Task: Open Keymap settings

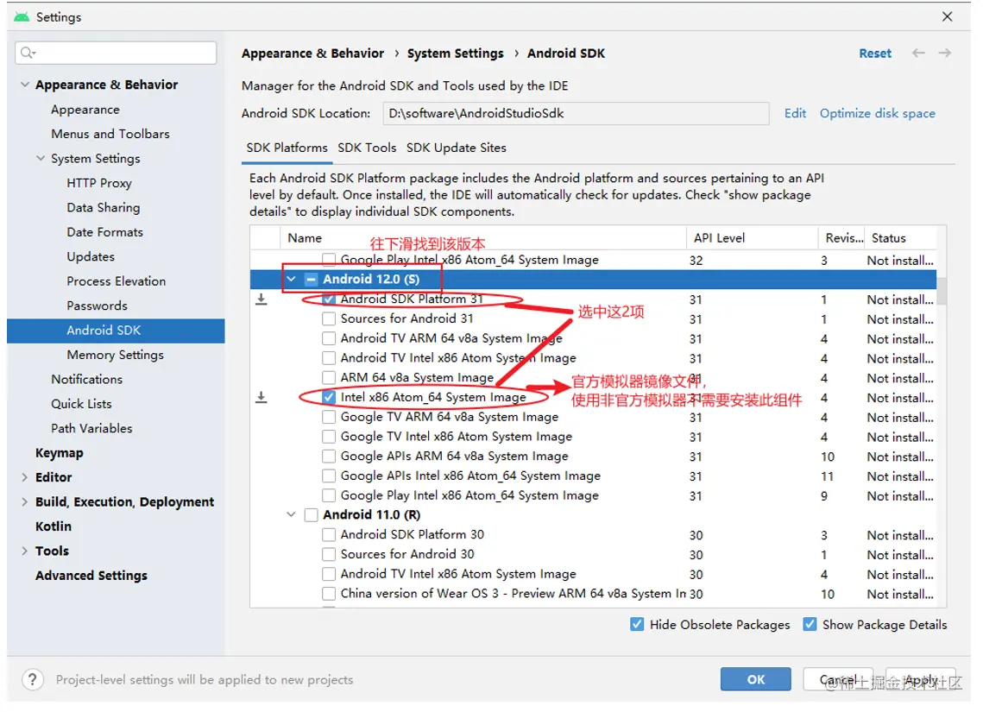Action: click(59, 453)
